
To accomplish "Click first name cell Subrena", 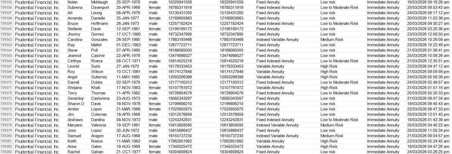I will click(x=75, y=7).
